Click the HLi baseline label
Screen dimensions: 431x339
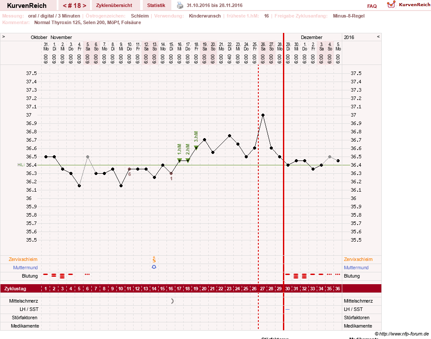tap(21, 165)
